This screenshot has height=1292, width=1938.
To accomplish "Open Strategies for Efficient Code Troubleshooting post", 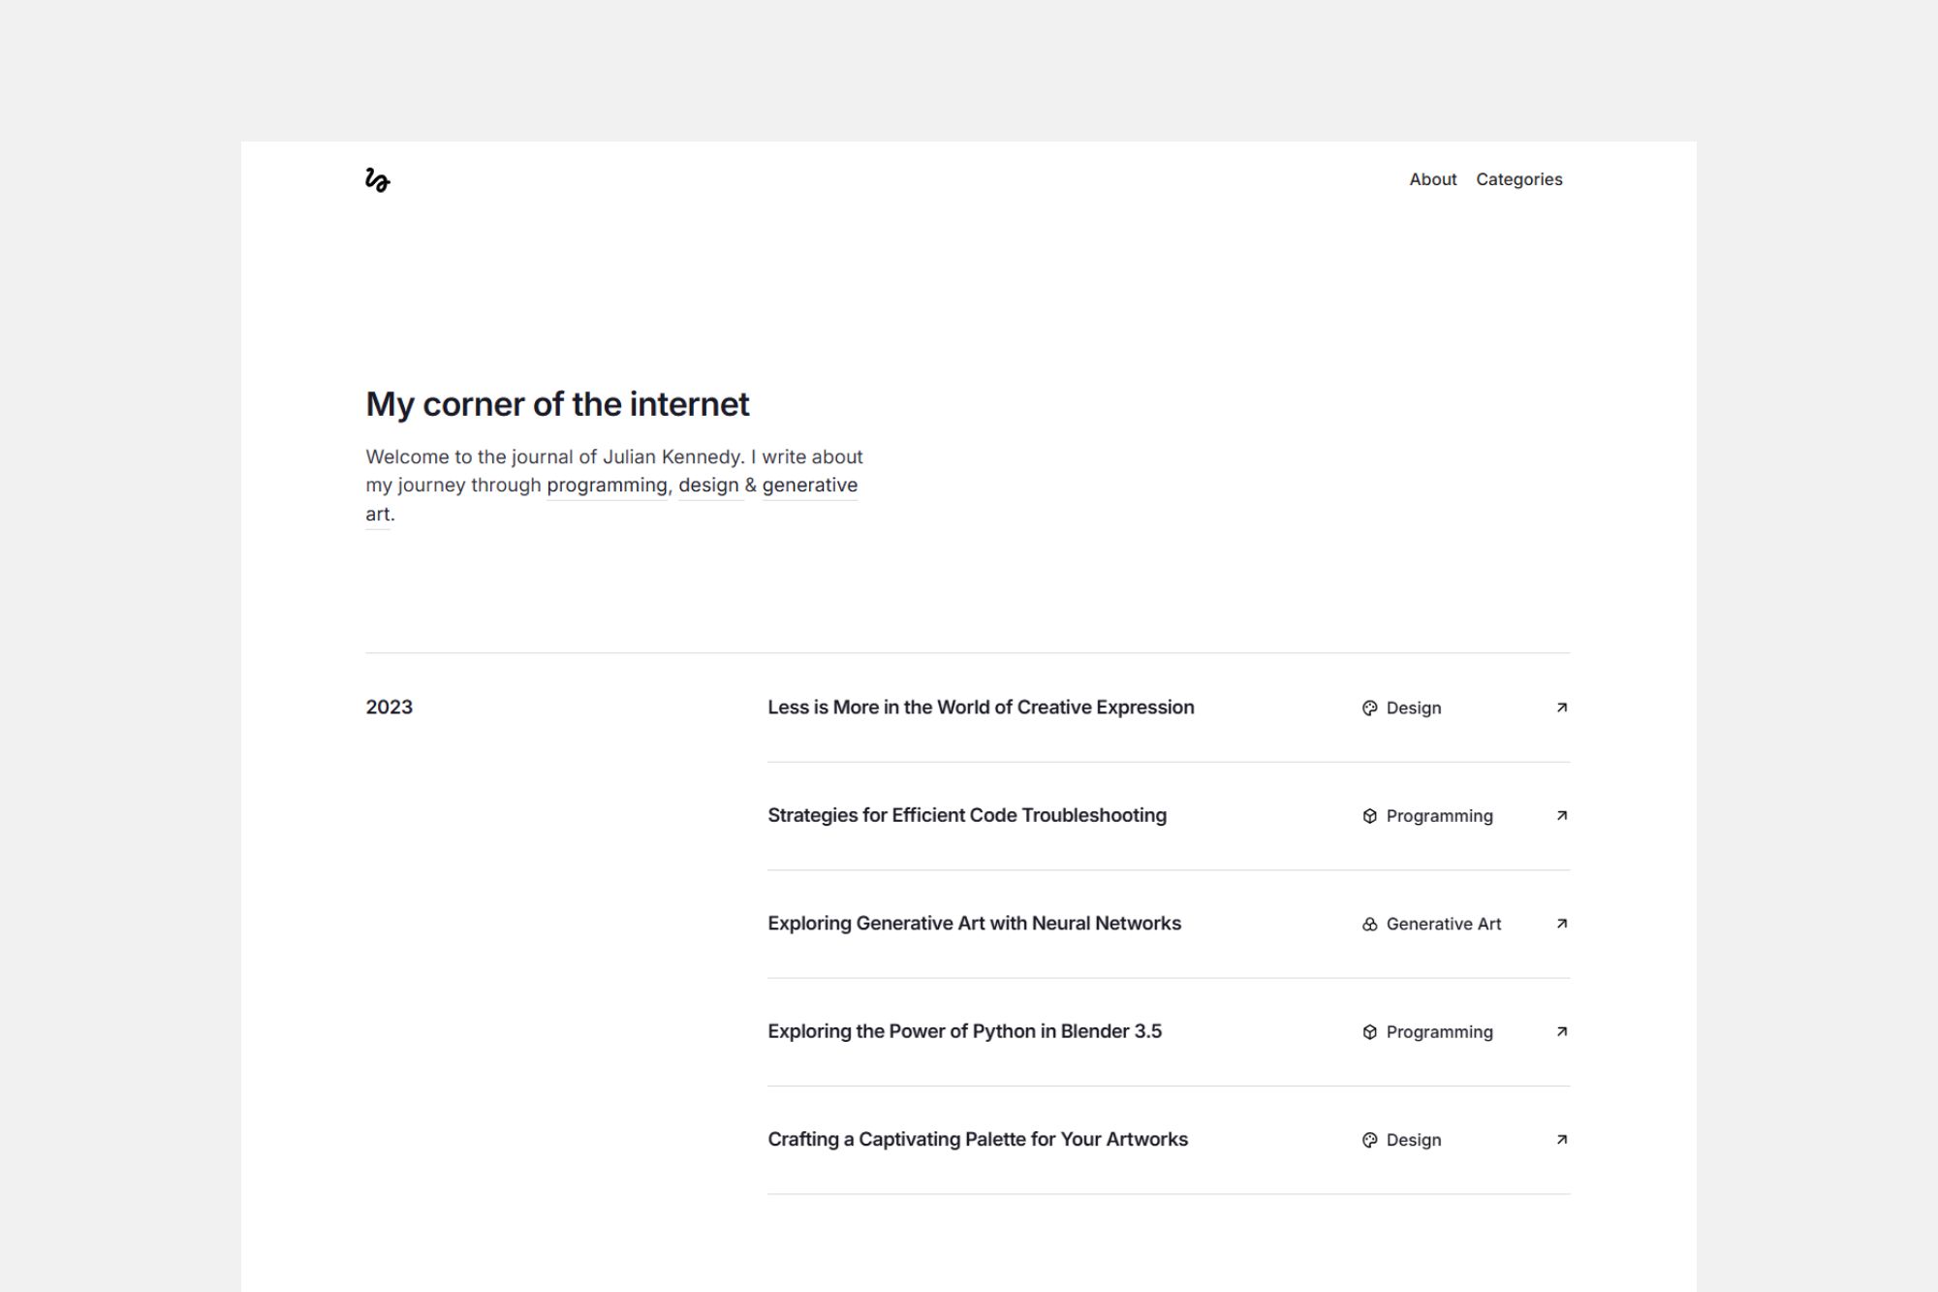I will (x=966, y=815).
